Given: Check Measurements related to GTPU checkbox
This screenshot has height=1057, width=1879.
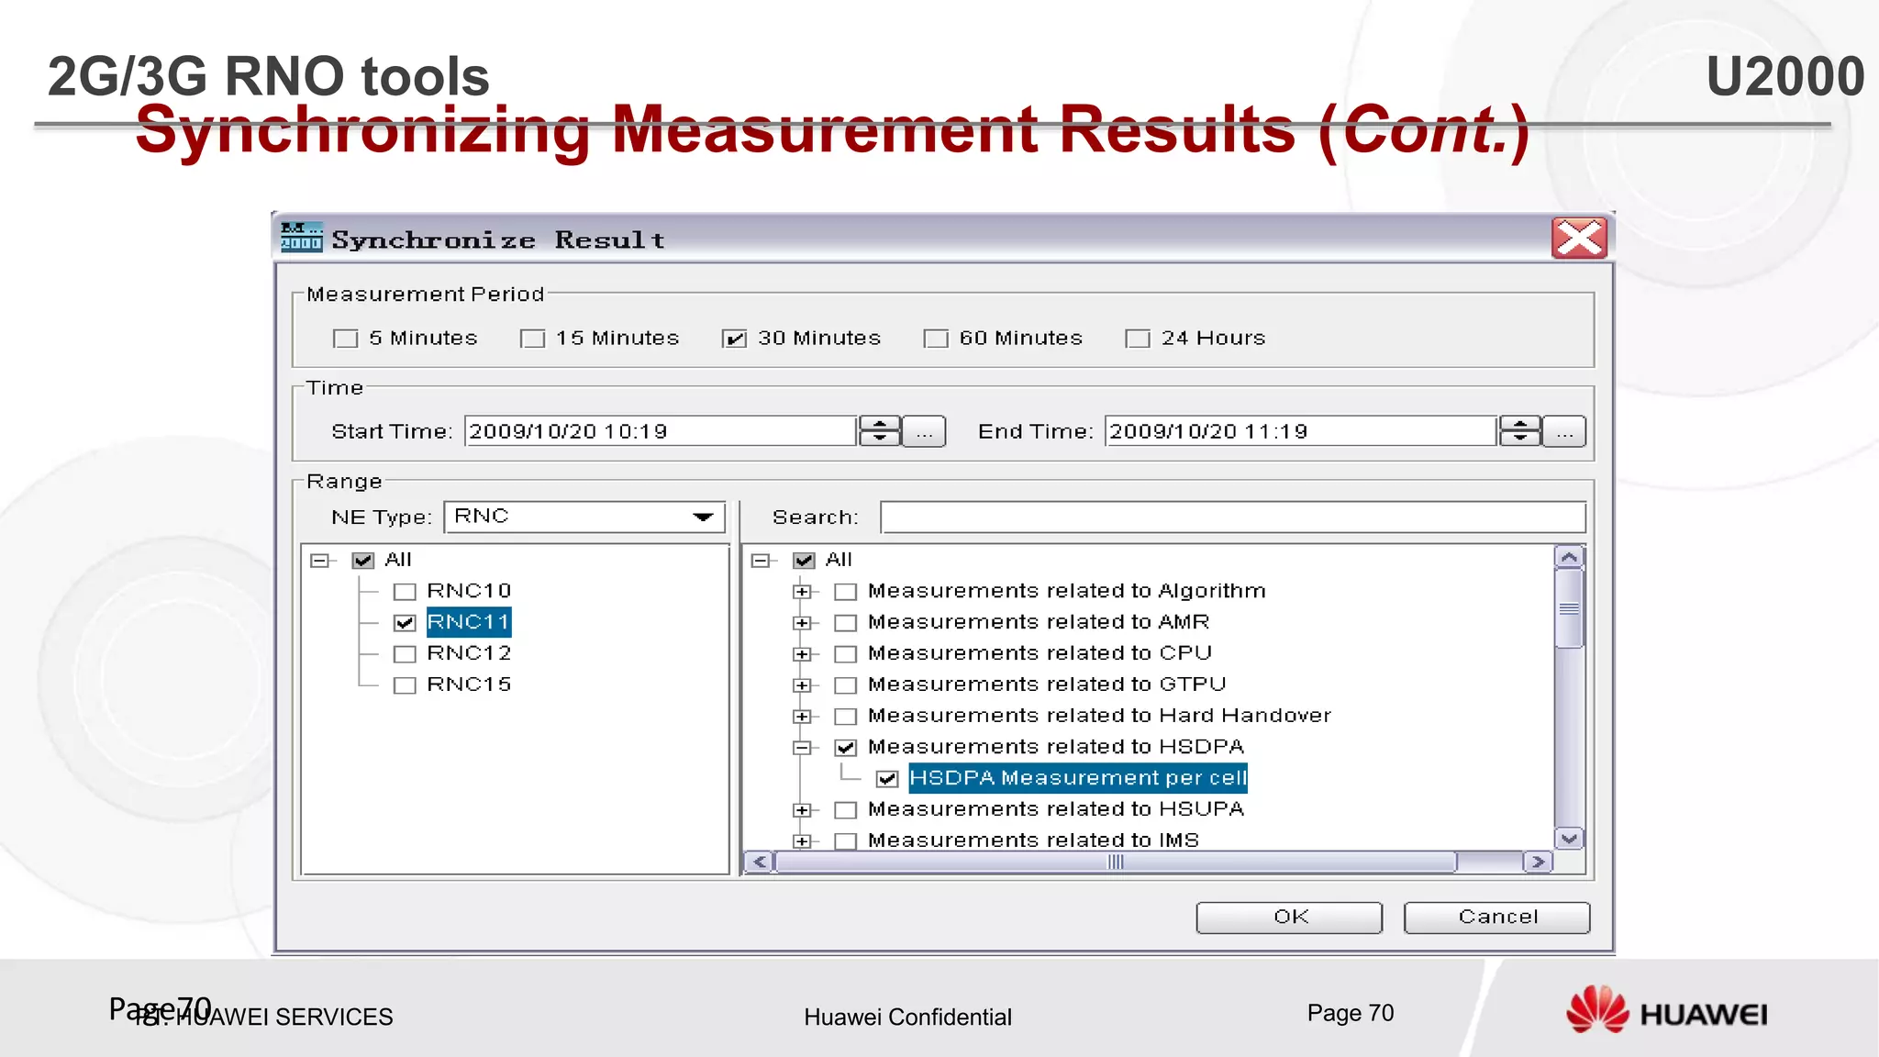Looking at the screenshot, I should 846,685.
